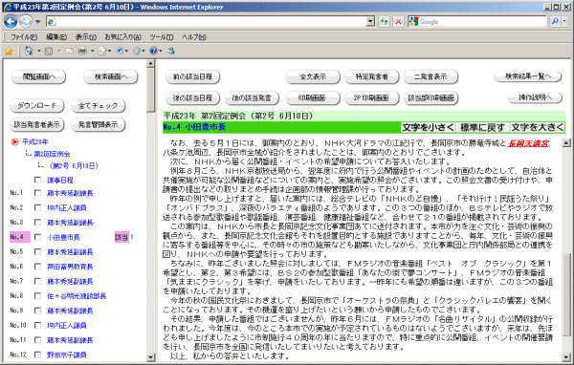Click the 前の該当日程 button
This screenshot has width=574, height=365.
pos(193,76)
